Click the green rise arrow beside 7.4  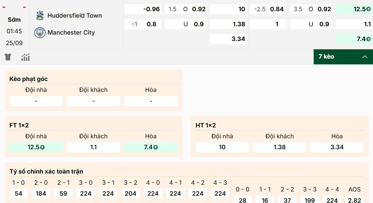pyautogui.click(x=369, y=39)
